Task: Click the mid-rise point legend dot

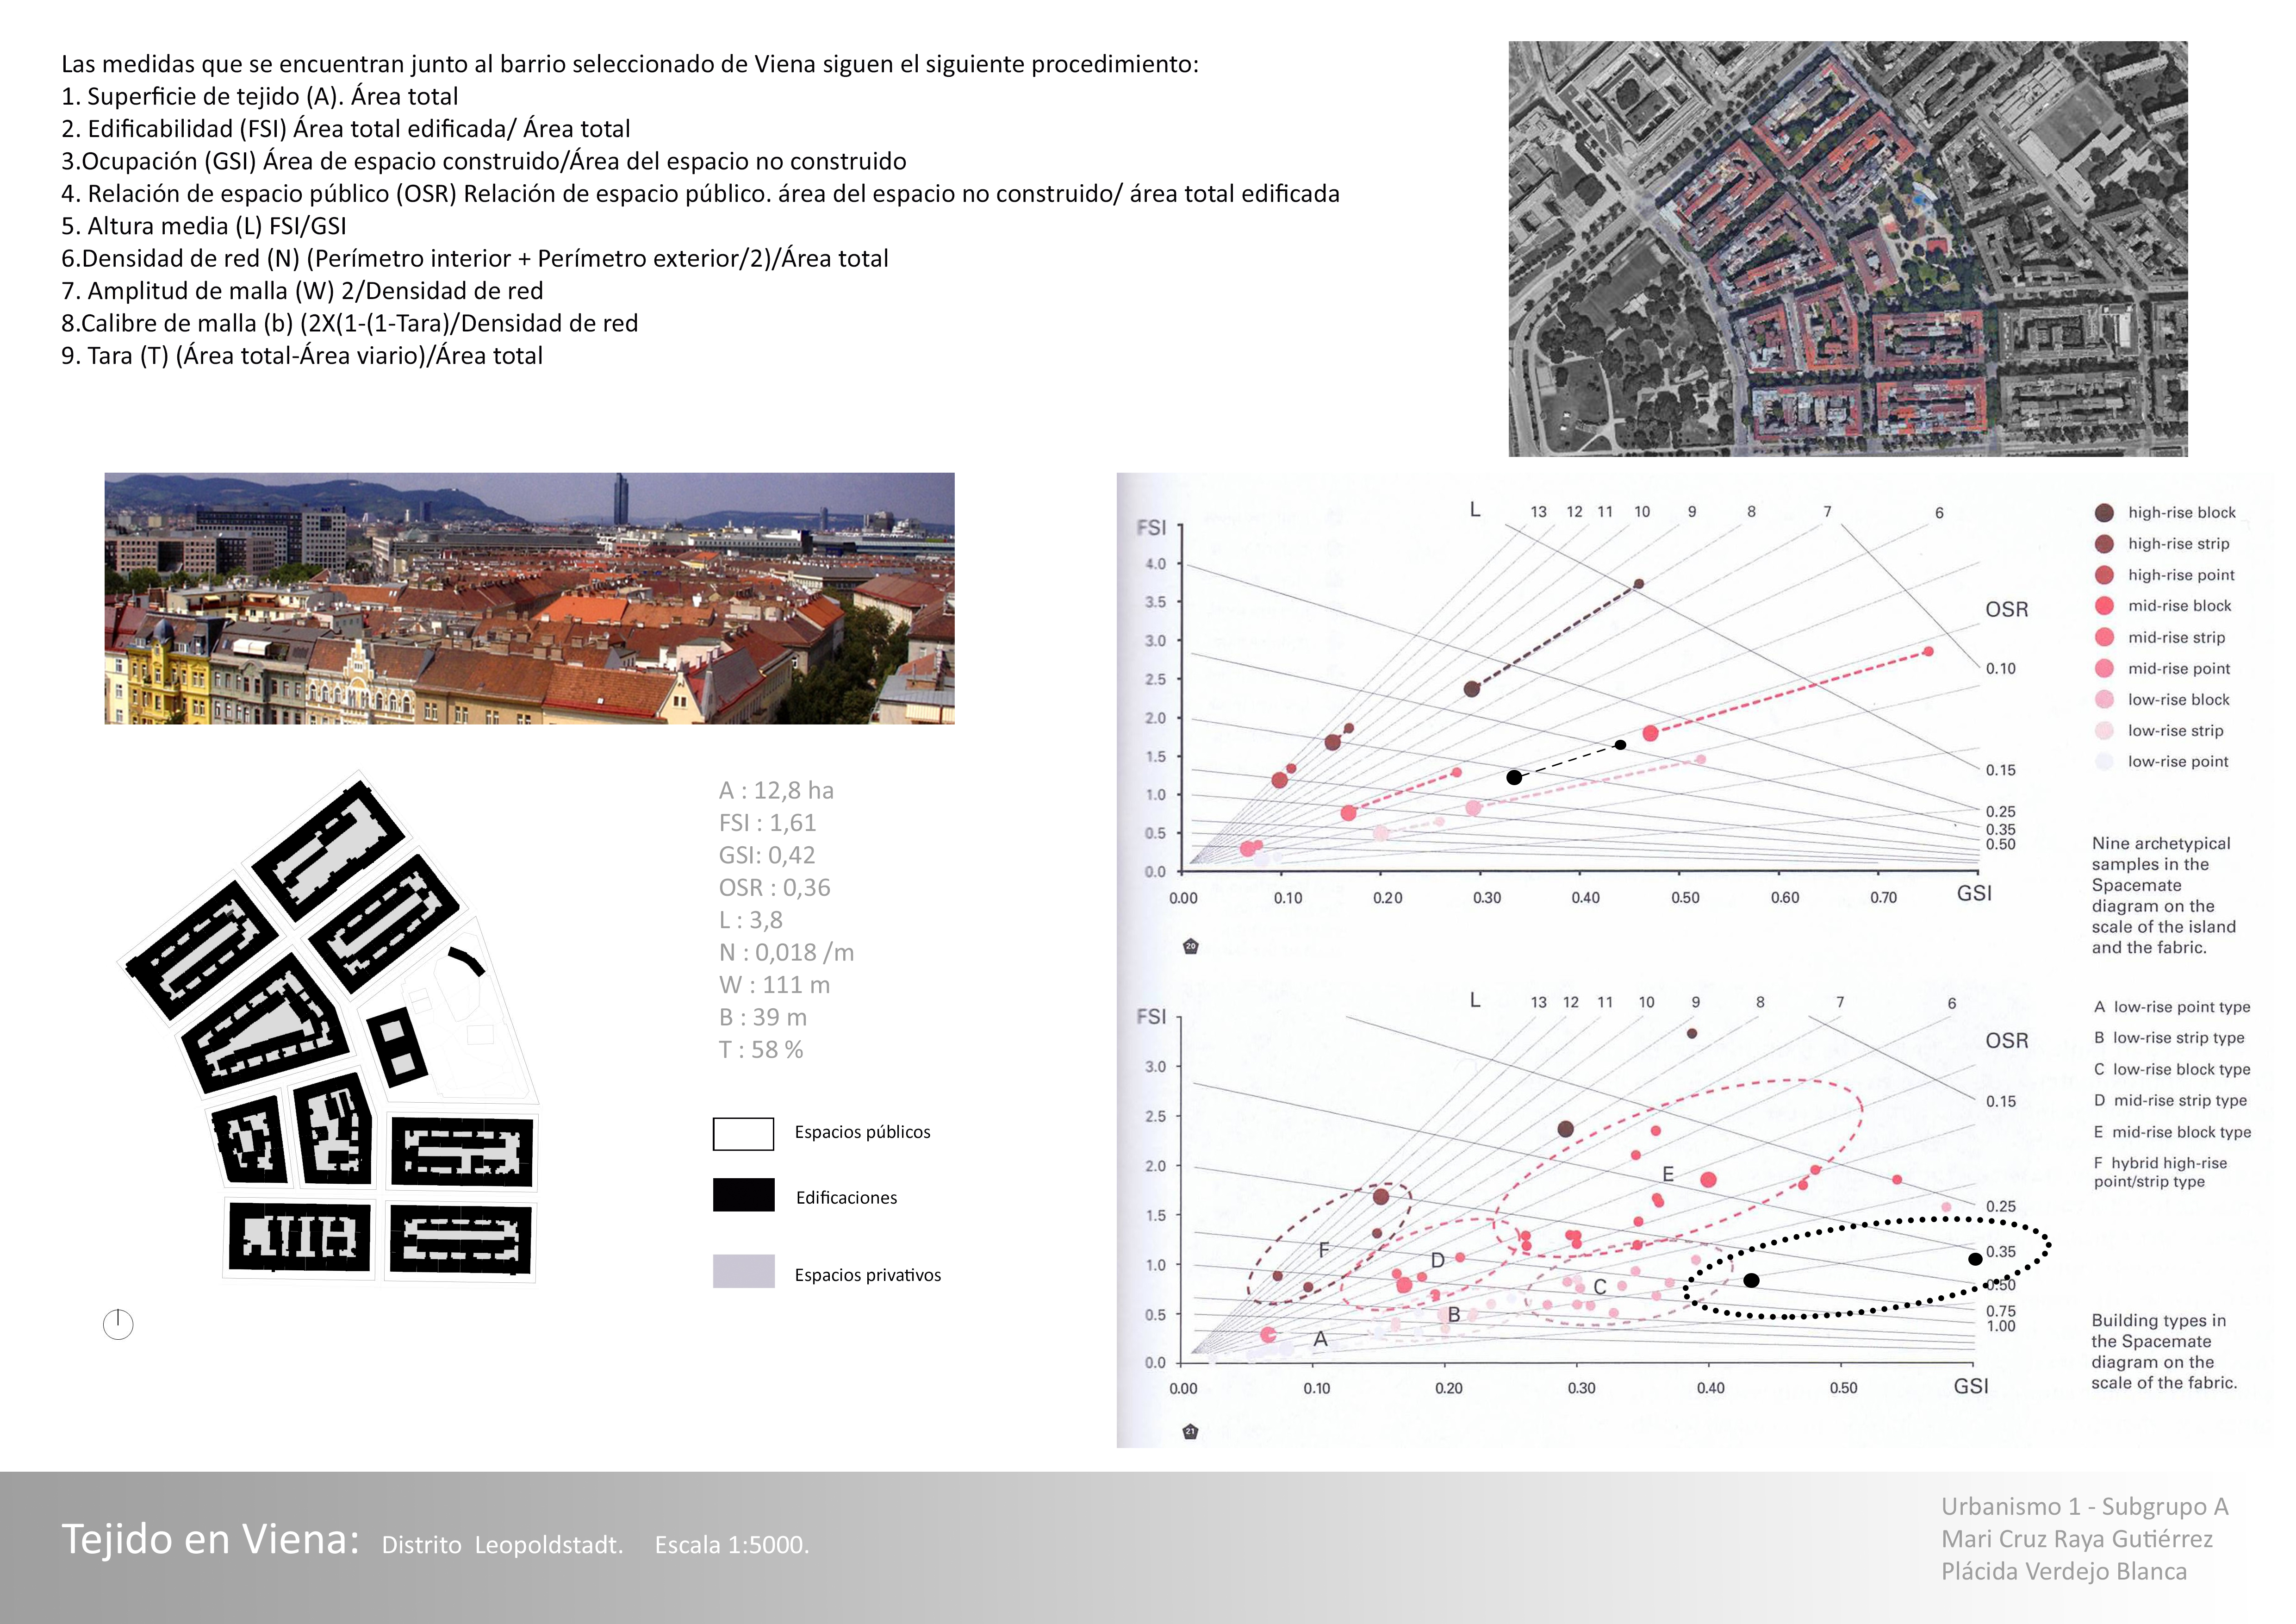Action: click(2104, 669)
